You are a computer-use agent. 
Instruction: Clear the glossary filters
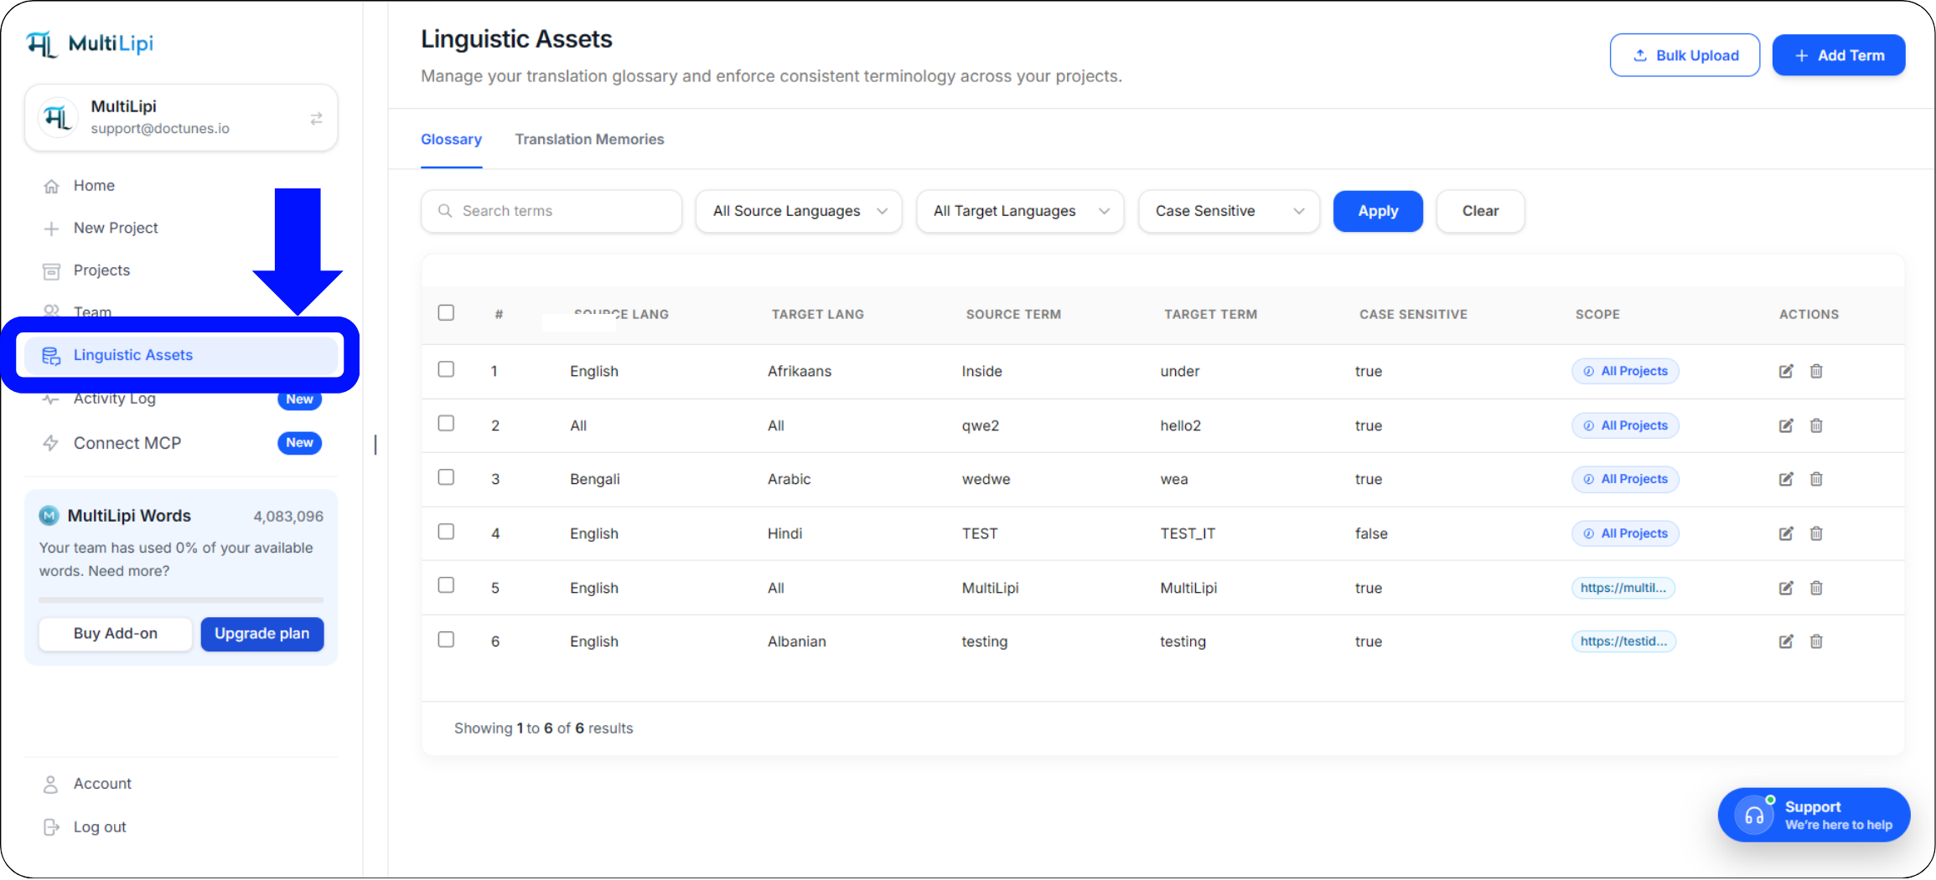pyautogui.click(x=1480, y=211)
